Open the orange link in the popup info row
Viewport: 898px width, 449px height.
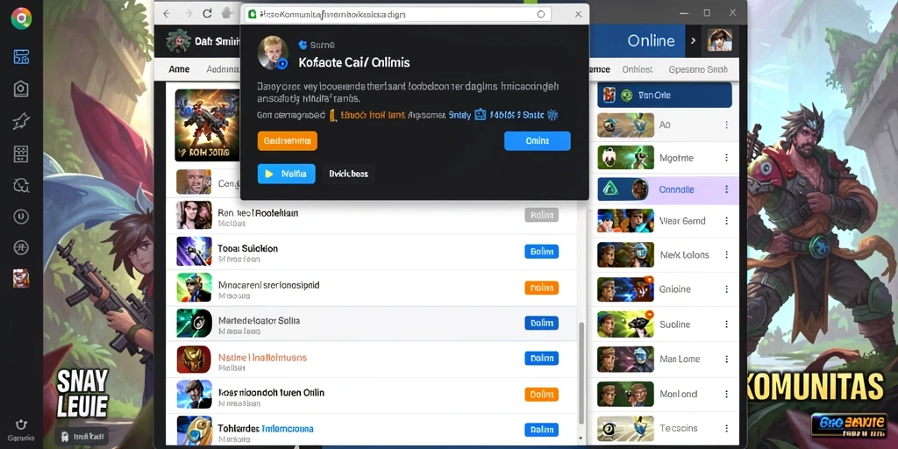click(373, 115)
